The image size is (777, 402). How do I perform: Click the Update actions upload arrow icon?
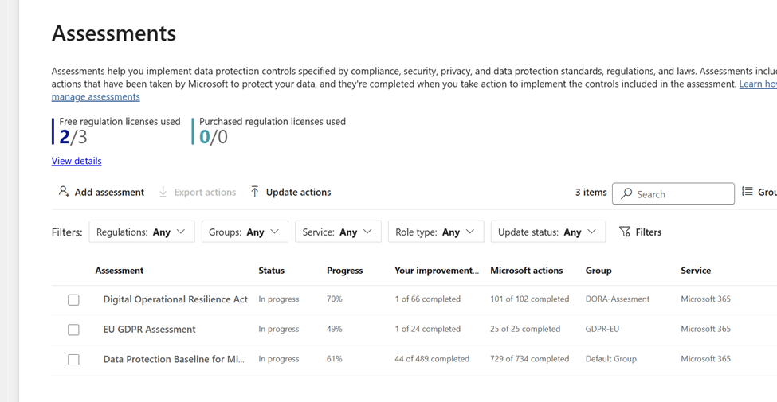point(255,192)
